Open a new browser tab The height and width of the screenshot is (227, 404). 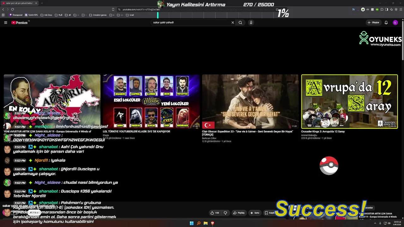42,3
